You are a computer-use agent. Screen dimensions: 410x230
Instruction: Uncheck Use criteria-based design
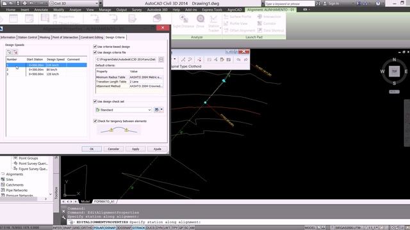95,47
